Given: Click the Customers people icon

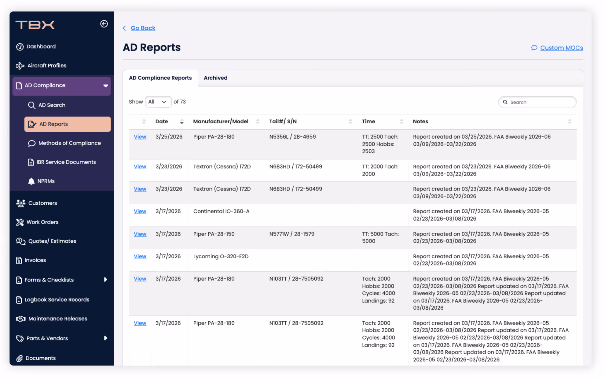Looking at the screenshot, I should [21, 203].
